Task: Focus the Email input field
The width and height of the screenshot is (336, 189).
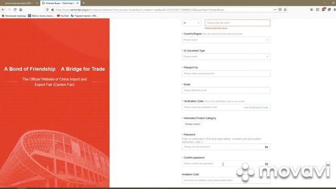Action: [226, 90]
